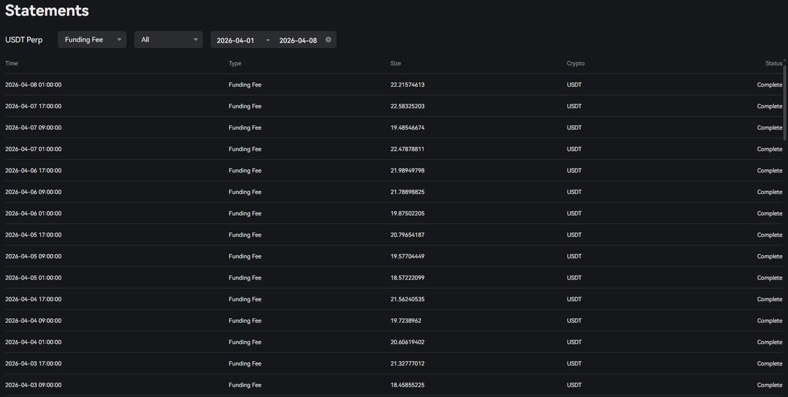The width and height of the screenshot is (788, 397).
Task: Select the 2026-04-03 09:00:00 timestamp
Action: pos(33,385)
